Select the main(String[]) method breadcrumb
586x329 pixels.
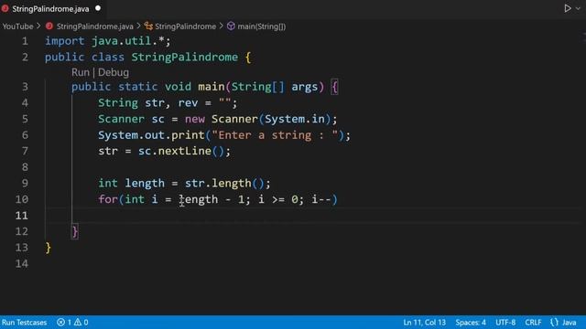coord(262,27)
